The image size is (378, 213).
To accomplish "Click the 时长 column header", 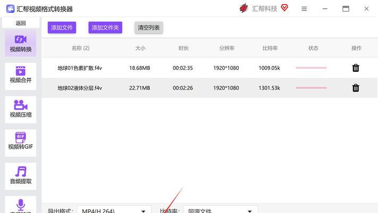I will pyautogui.click(x=183, y=48).
